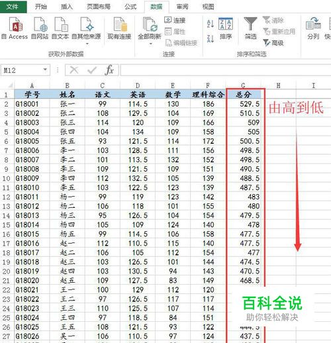The width and height of the screenshot is (331, 343).
Task: Select cell containing G18001
Action: point(32,104)
